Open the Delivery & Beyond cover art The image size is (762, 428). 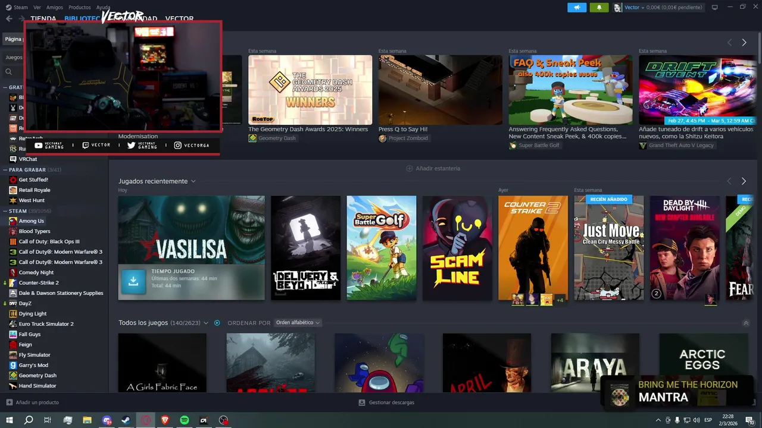pos(305,248)
